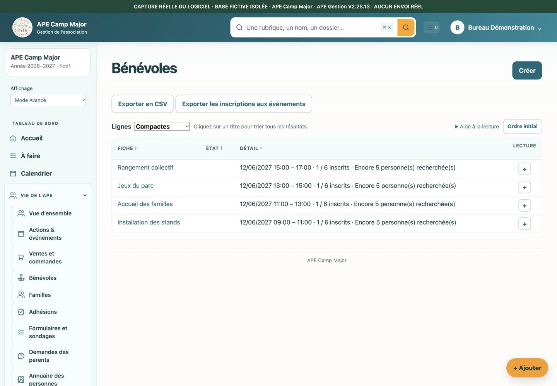Screen dimensions: 557x386
Task: Expand the Rangement collectif row plus button
Action: 525,169
